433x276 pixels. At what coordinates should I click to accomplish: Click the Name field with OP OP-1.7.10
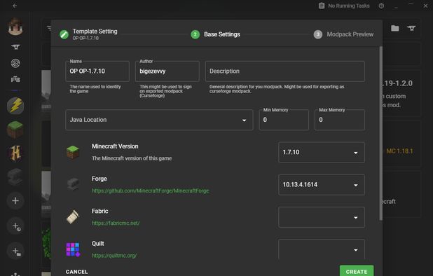(x=97, y=71)
